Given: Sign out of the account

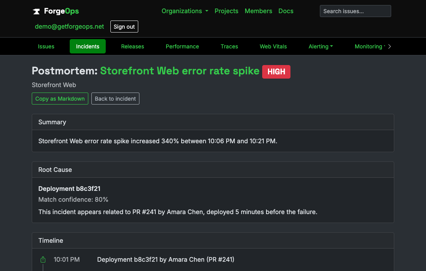Looking at the screenshot, I should click(124, 27).
